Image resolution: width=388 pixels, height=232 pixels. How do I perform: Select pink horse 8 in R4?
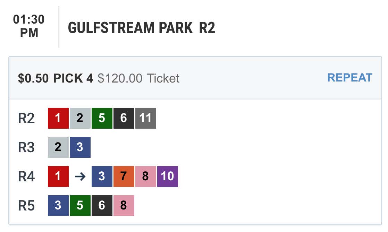coord(146,177)
